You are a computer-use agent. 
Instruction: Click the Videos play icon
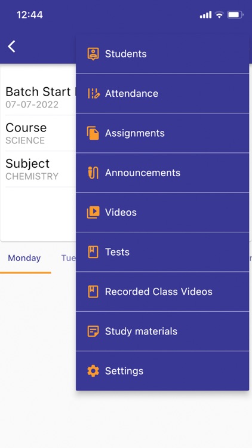click(x=93, y=212)
